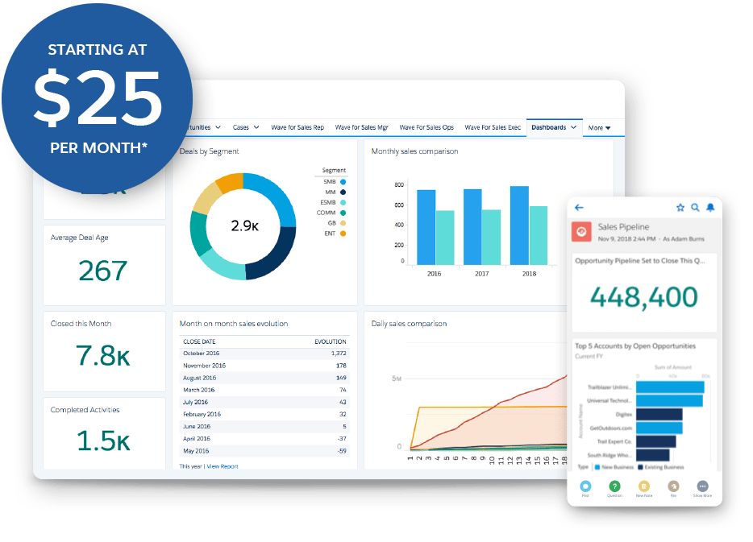Viewport: 753px width, 542px height.
Task: Expand the Dashboards tab chevron
Action: coord(573,127)
